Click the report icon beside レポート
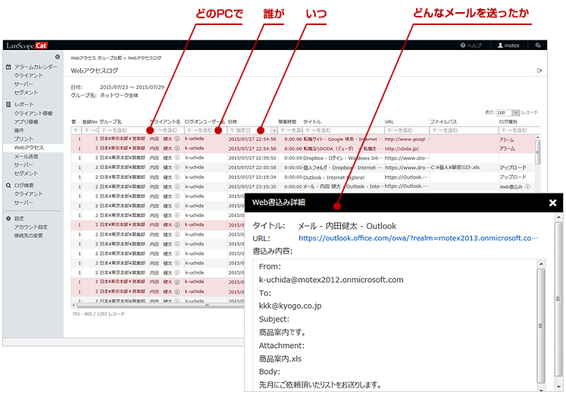 pos(8,105)
